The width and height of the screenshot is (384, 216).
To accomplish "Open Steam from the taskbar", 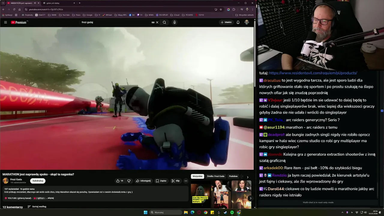I will tap(225, 212).
